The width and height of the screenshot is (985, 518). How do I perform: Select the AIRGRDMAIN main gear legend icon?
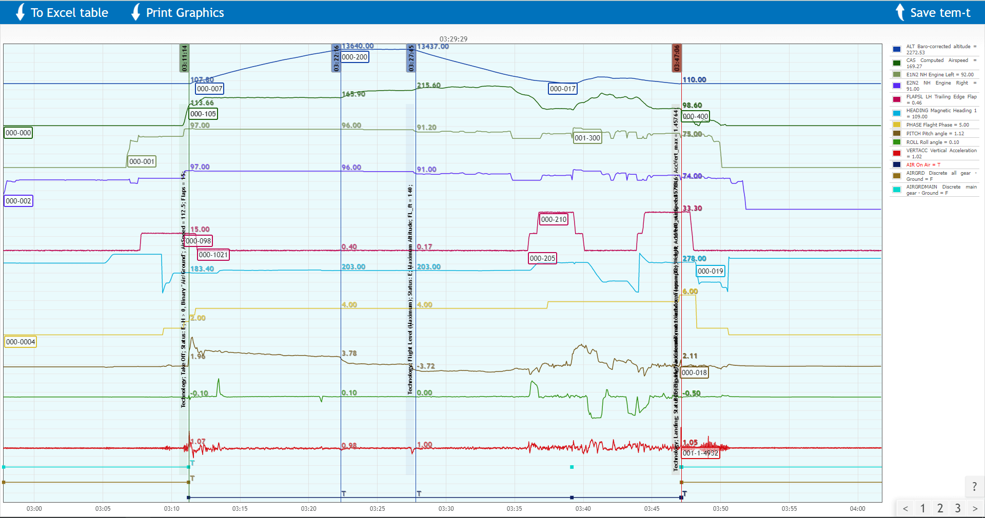[896, 189]
